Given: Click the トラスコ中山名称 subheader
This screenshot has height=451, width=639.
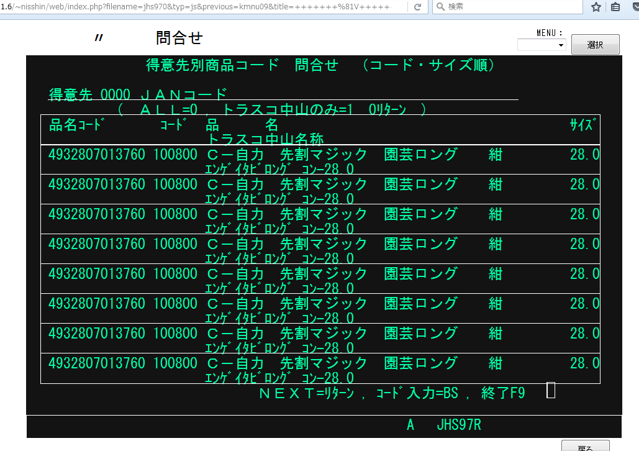Looking at the screenshot, I should coord(265,138).
